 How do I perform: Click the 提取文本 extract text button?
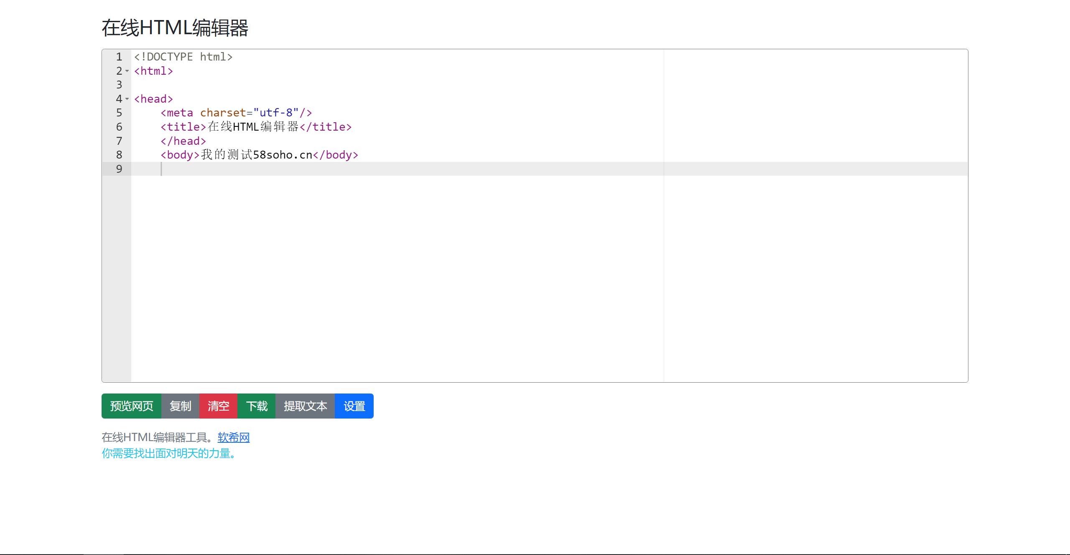click(x=305, y=406)
